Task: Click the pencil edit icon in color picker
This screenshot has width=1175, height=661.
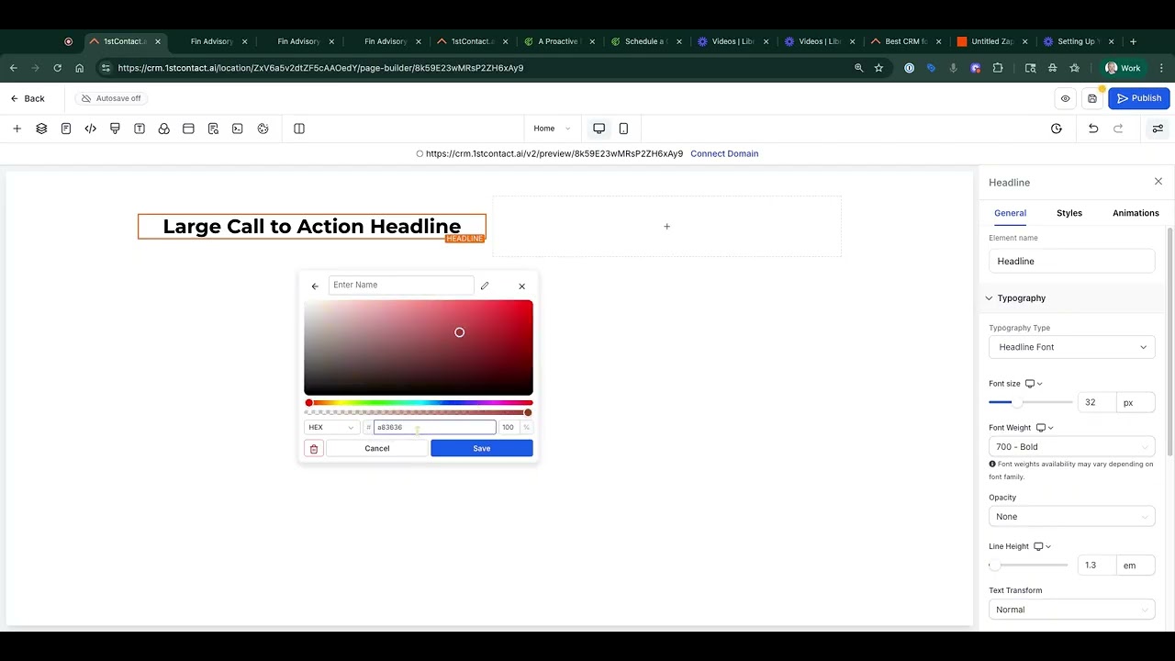Action: pyautogui.click(x=485, y=286)
